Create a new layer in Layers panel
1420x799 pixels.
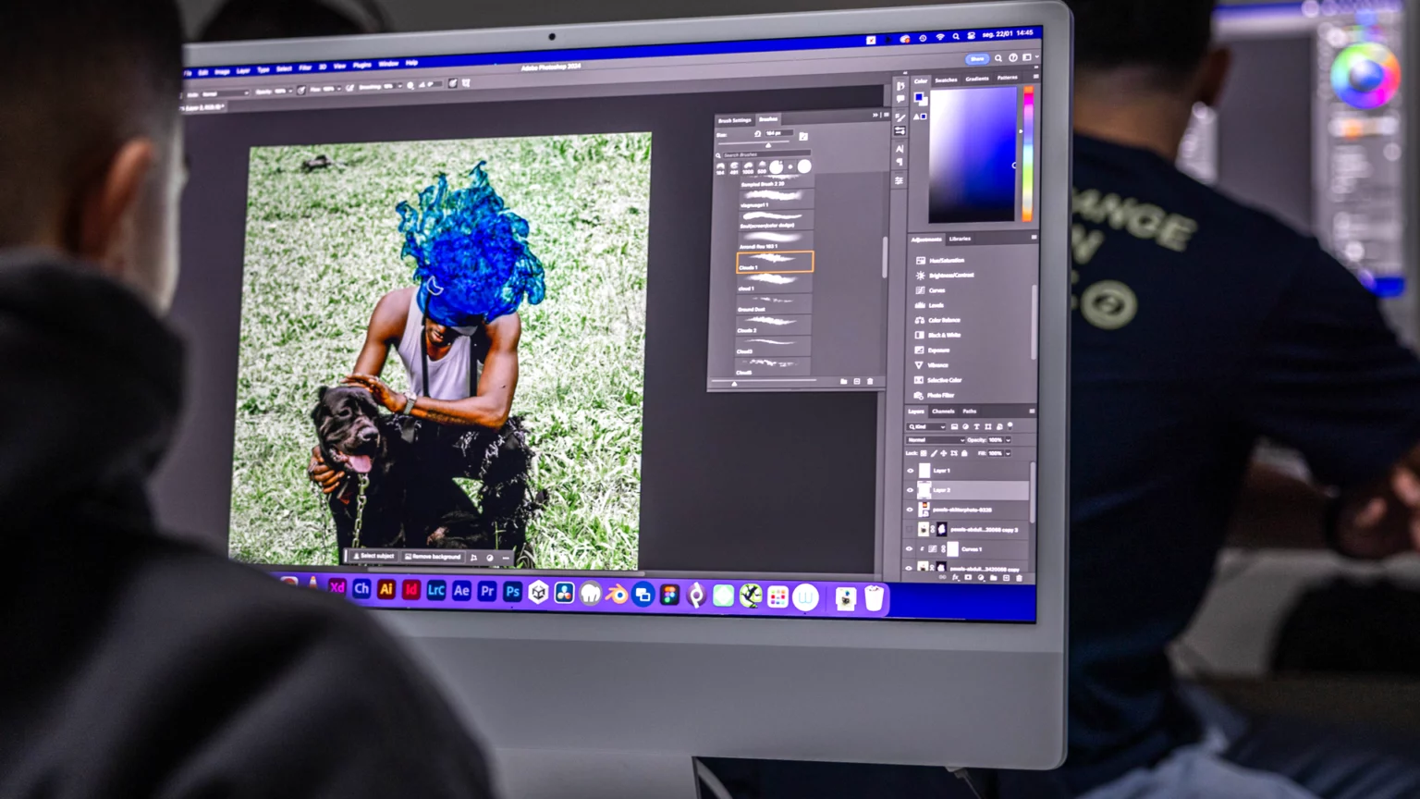(x=1007, y=578)
